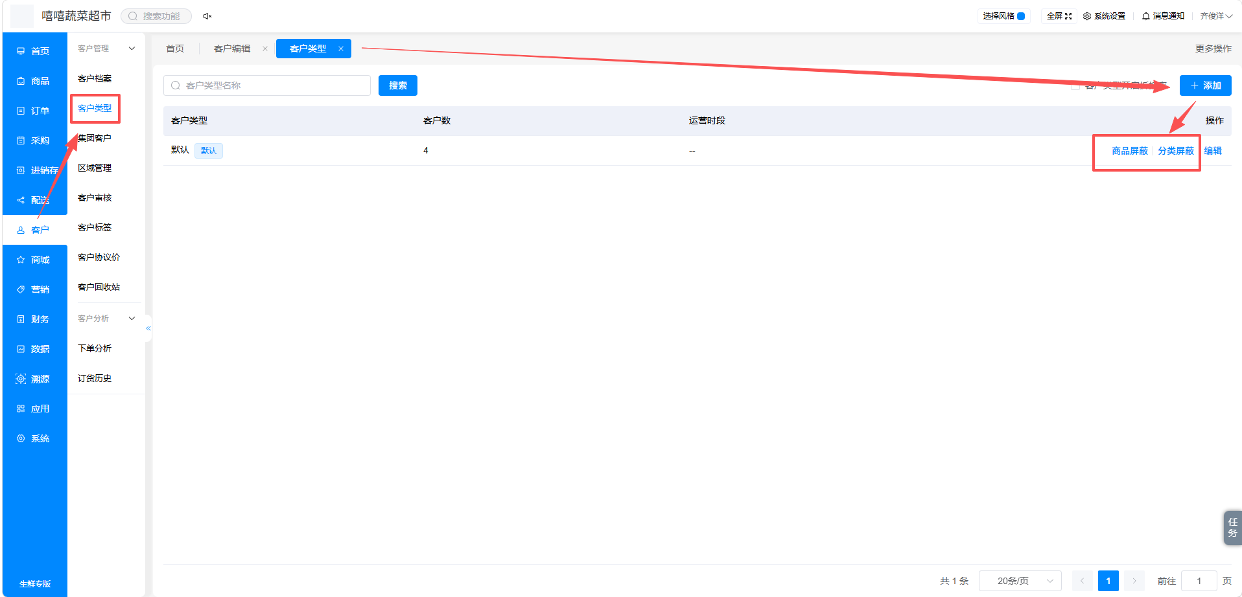This screenshot has width=1242, height=597.
Task: Open the 营销 marketing tag icon
Action: tap(21, 289)
